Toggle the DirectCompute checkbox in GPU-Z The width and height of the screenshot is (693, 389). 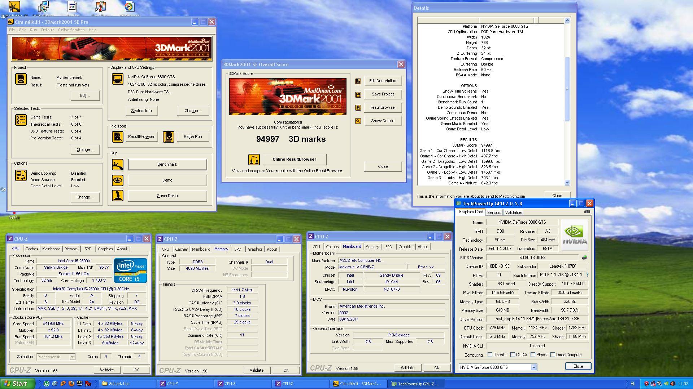[553, 355]
